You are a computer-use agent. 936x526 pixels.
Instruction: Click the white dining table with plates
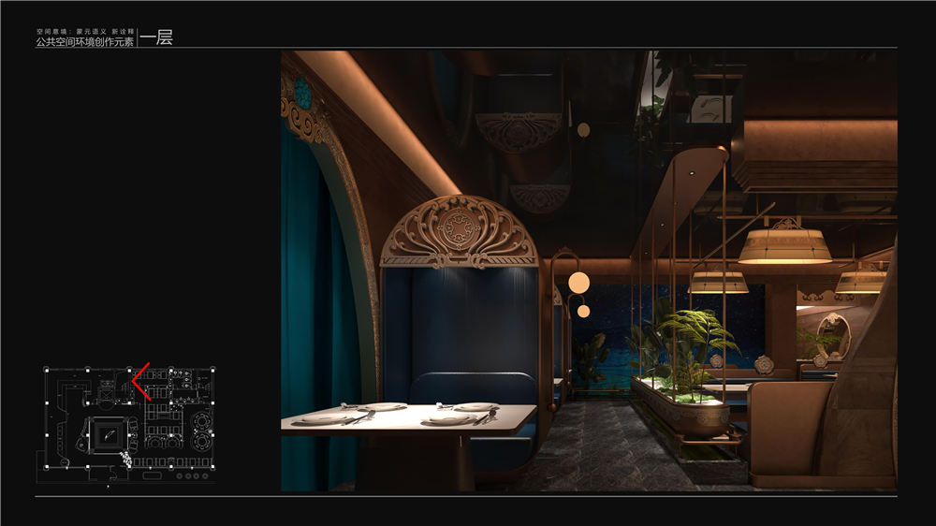pos(407,417)
